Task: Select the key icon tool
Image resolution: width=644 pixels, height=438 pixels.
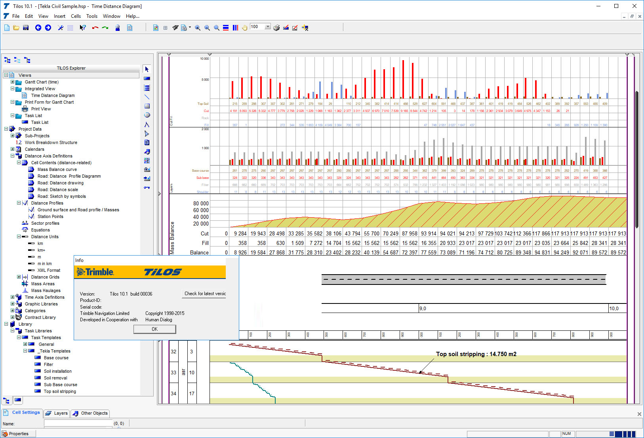Action: tap(147, 188)
